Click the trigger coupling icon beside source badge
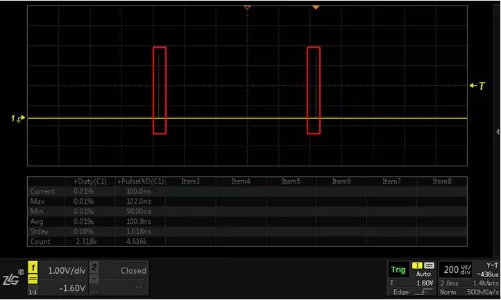Viewport: 501px width, 300px height. [429, 265]
